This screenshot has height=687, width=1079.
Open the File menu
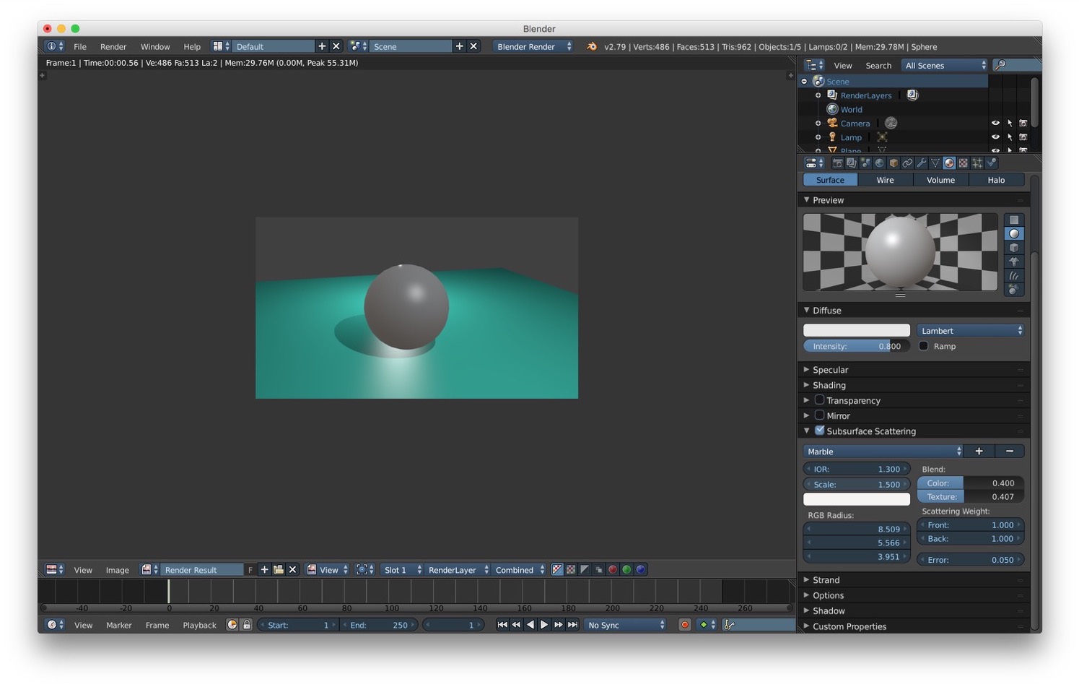[x=80, y=46]
